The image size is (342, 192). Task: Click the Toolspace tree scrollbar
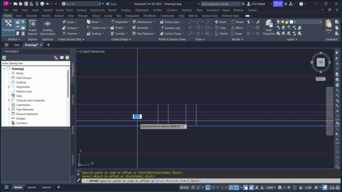pyautogui.click(x=68, y=84)
